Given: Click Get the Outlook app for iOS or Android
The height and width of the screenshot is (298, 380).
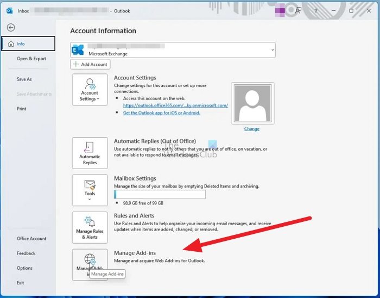Looking at the screenshot, I should click(x=161, y=113).
